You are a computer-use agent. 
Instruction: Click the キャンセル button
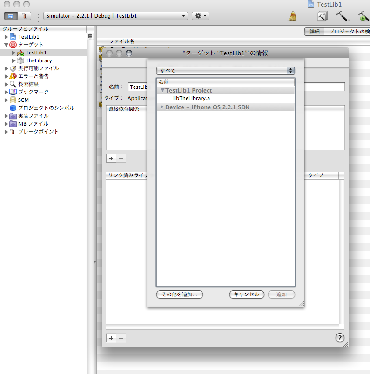pos(247,294)
